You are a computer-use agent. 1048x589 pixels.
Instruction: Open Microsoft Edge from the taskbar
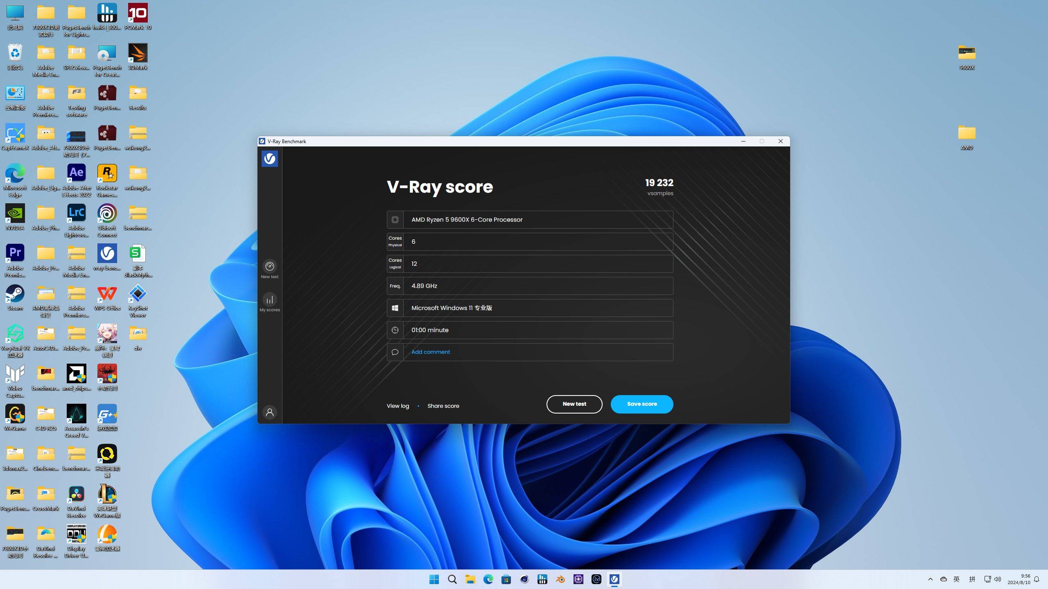pos(488,579)
